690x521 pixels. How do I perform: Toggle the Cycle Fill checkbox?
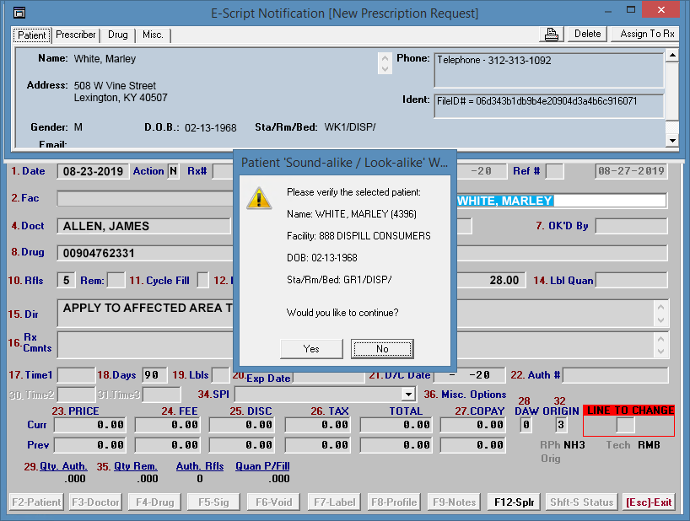coord(203,280)
